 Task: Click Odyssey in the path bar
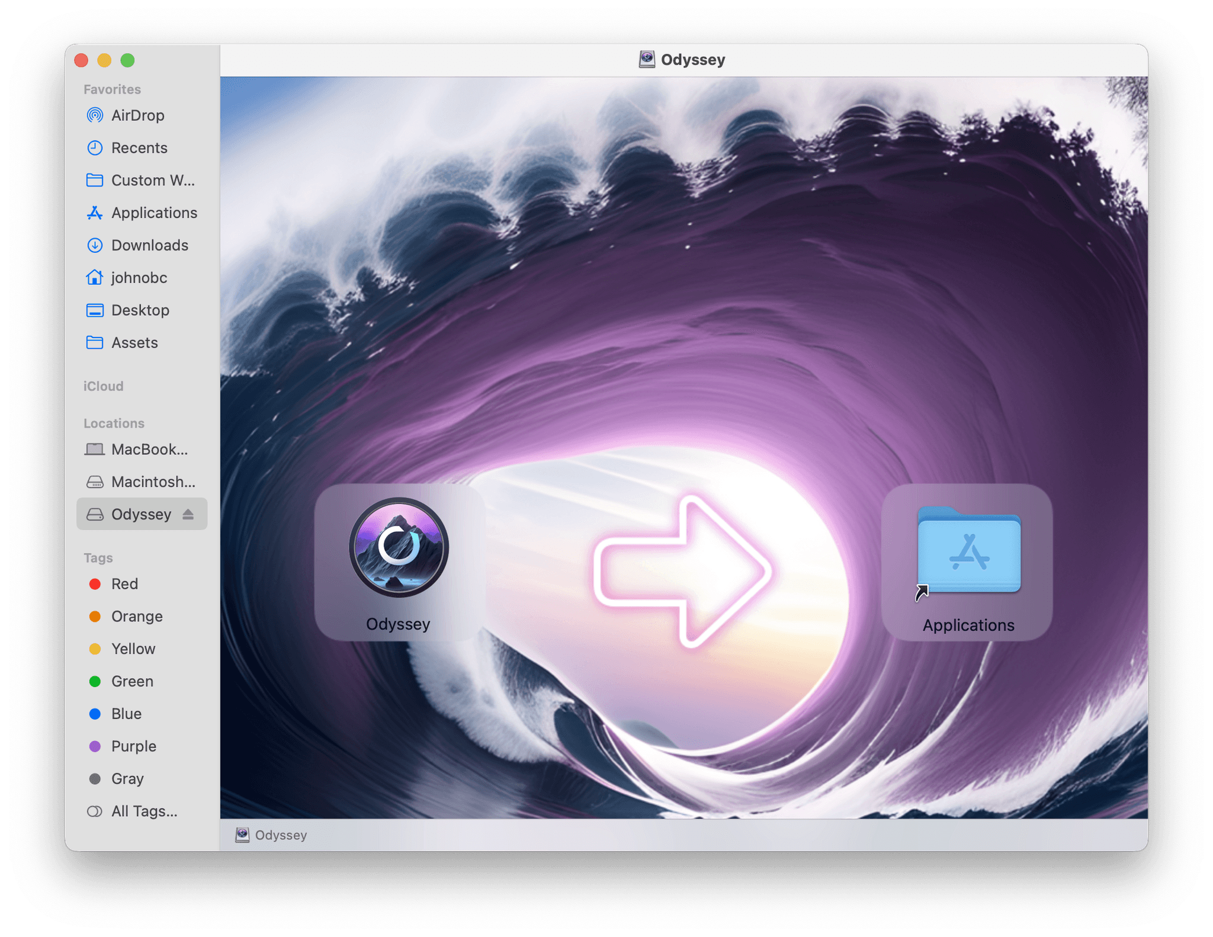[280, 835]
